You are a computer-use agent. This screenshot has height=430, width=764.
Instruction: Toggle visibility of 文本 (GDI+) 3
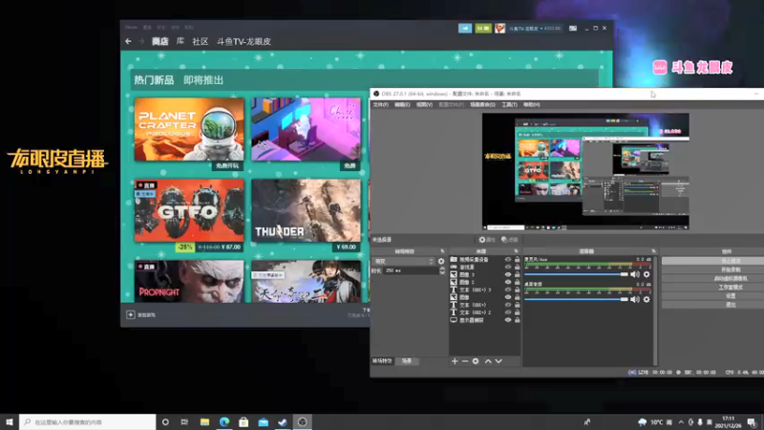click(x=508, y=290)
